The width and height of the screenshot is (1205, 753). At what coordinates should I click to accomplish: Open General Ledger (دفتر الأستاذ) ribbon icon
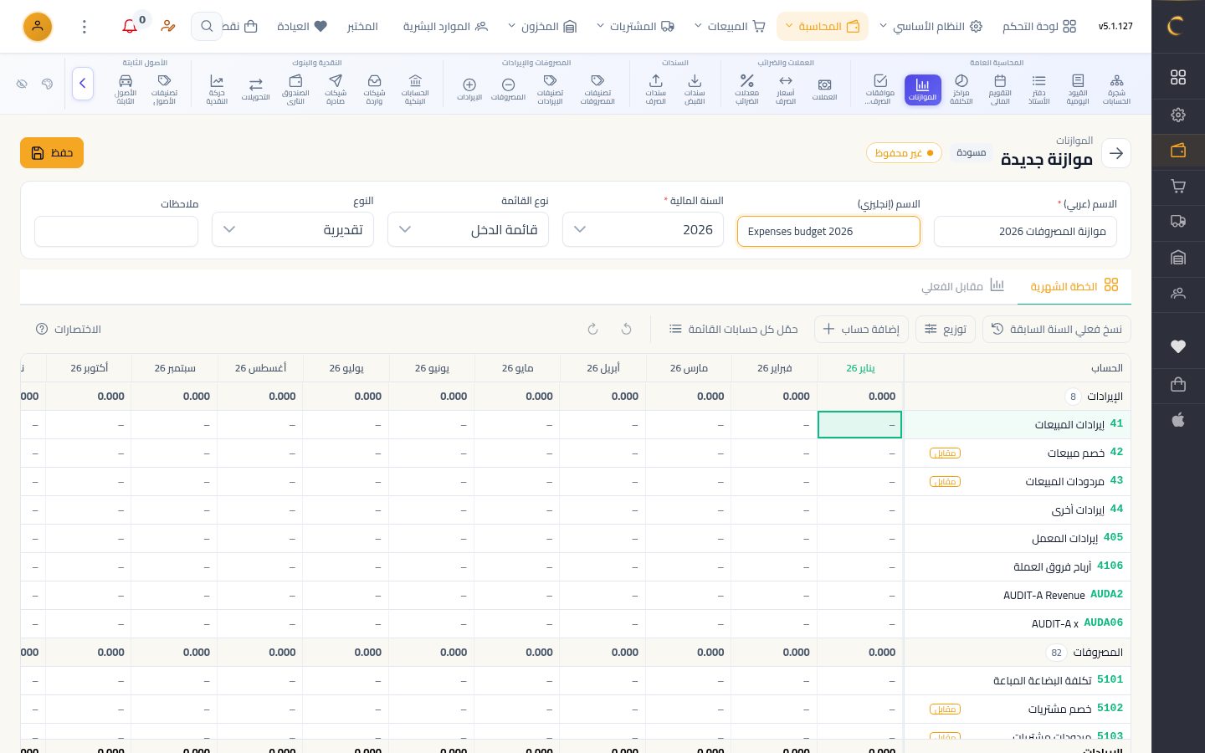tap(1039, 90)
